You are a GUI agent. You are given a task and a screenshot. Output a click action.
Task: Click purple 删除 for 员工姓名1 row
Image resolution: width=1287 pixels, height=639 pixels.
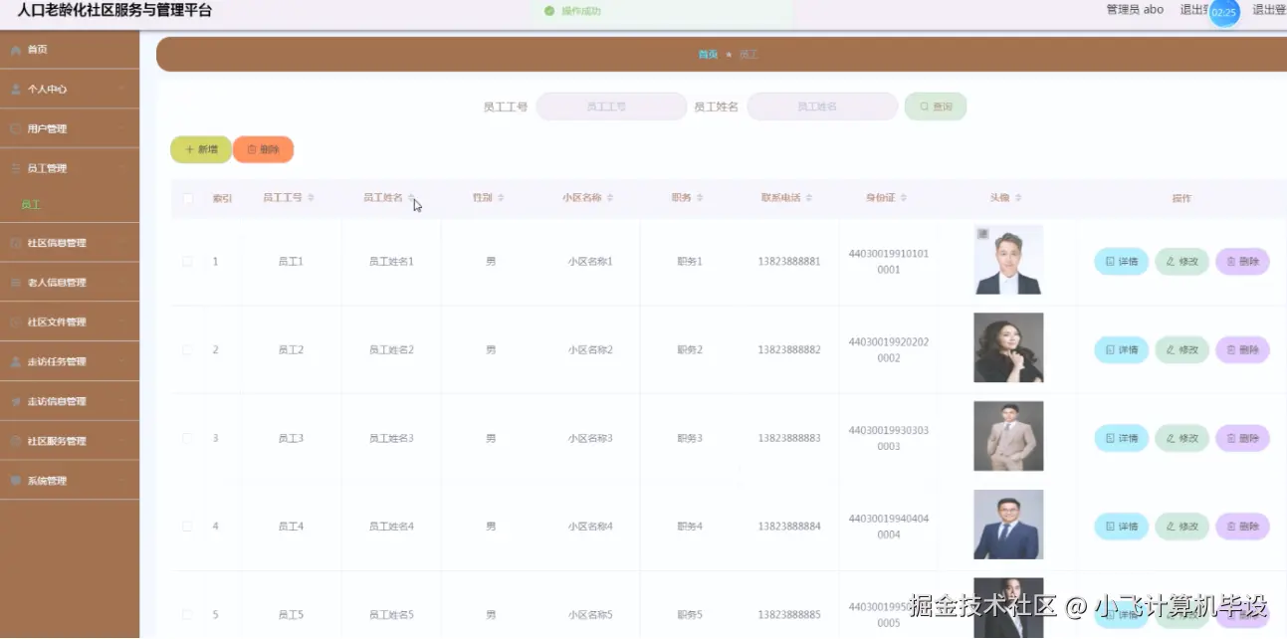click(1242, 262)
